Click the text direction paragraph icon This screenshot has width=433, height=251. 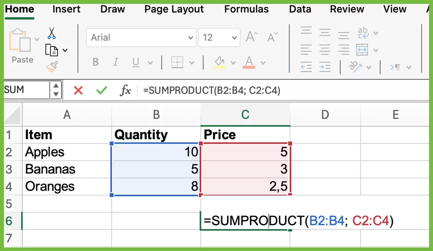pos(395,67)
